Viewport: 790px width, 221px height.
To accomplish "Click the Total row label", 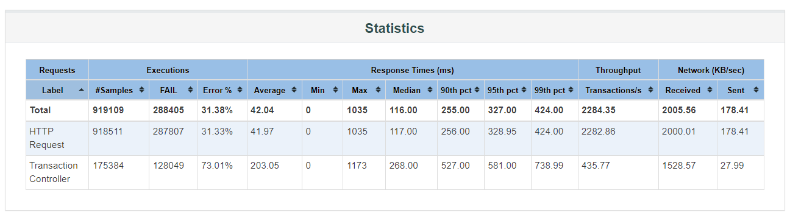I will pos(40,110).
